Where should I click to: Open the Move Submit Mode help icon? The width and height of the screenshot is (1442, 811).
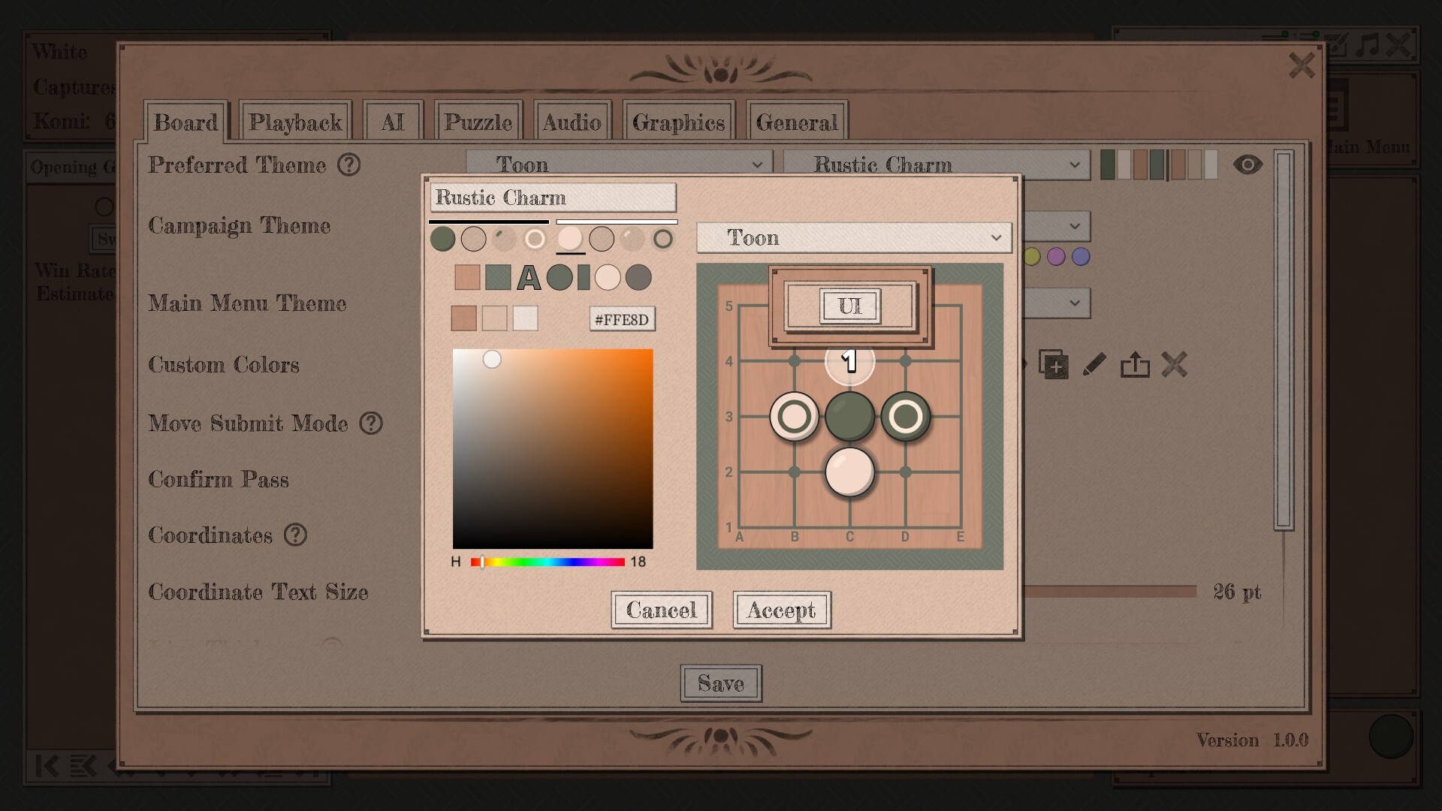pos(370,424)
